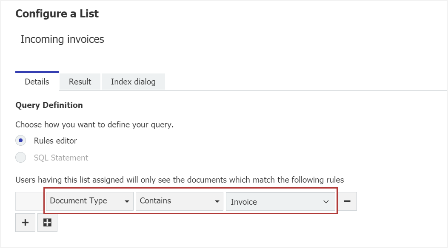Select the Details tab
Screen dimensions: 448x248
click(x=37, y=82)
